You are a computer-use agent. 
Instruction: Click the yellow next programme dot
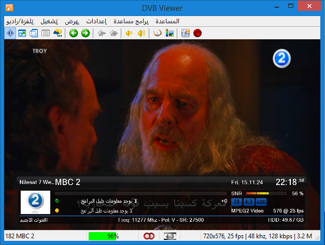(x=57, y=210)
